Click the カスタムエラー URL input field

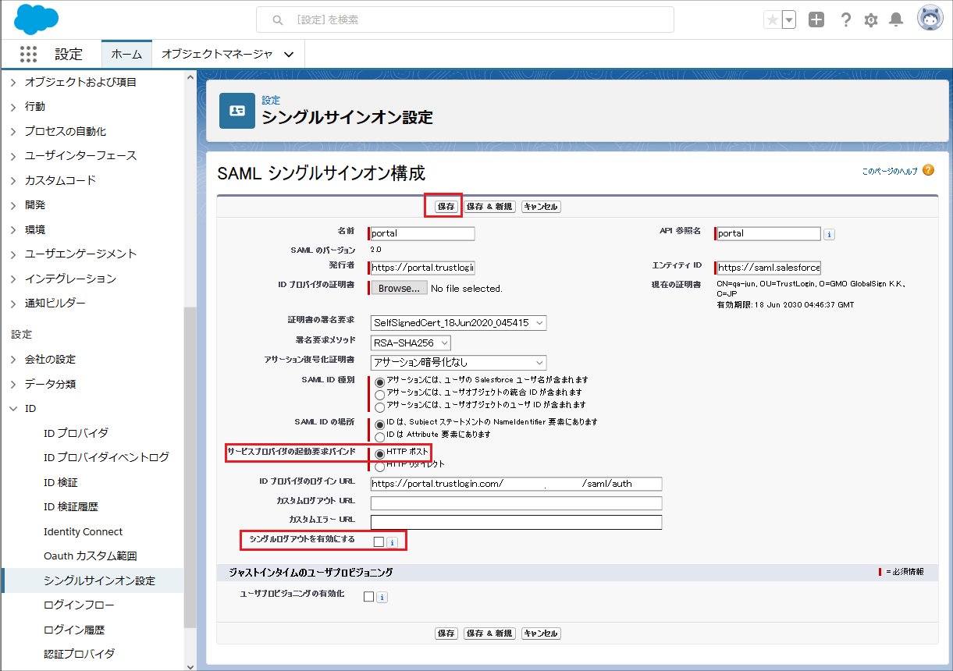tap(517, 522)
